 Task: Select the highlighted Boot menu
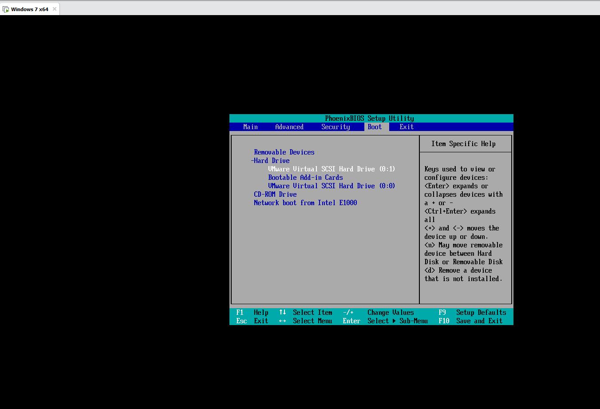[375, 127]
